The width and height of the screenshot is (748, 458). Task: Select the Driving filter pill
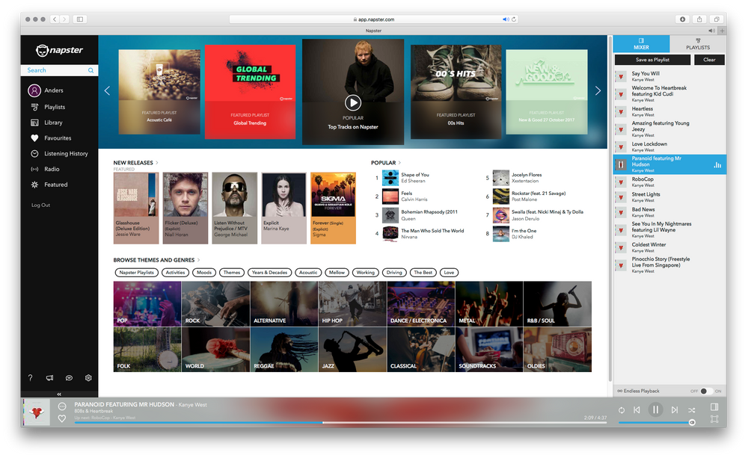[394, 273]
